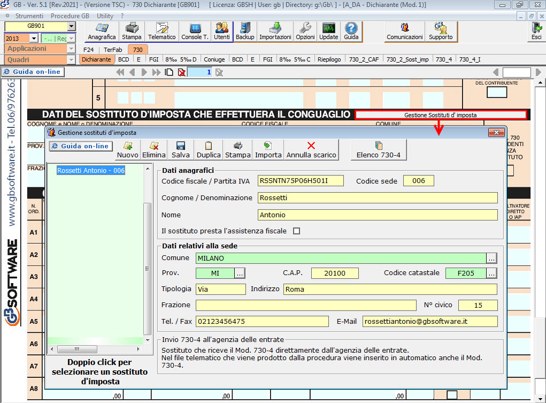Open Guida on-line below Quadri

pos(33,72)
